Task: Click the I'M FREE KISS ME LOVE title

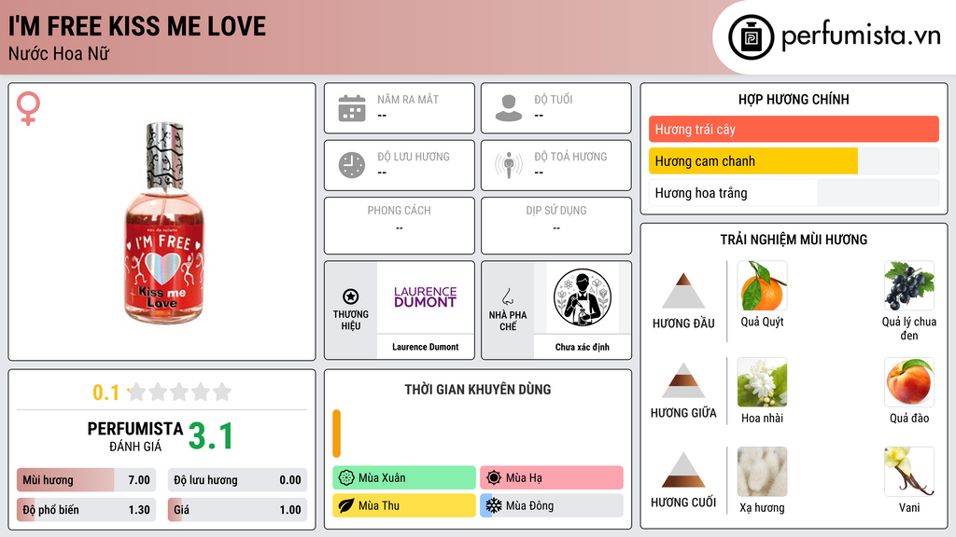Action: (x=137, y=26)
